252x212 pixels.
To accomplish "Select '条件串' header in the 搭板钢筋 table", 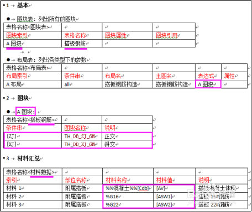I will click(14, 128).
